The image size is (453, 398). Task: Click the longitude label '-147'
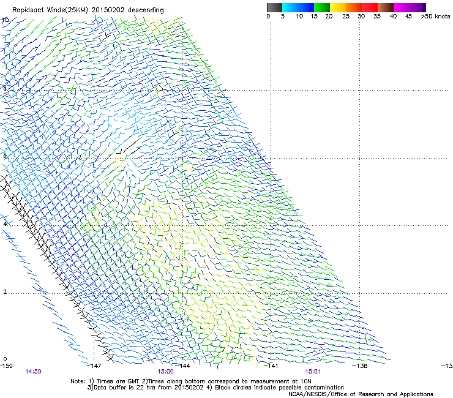[94, 366]
